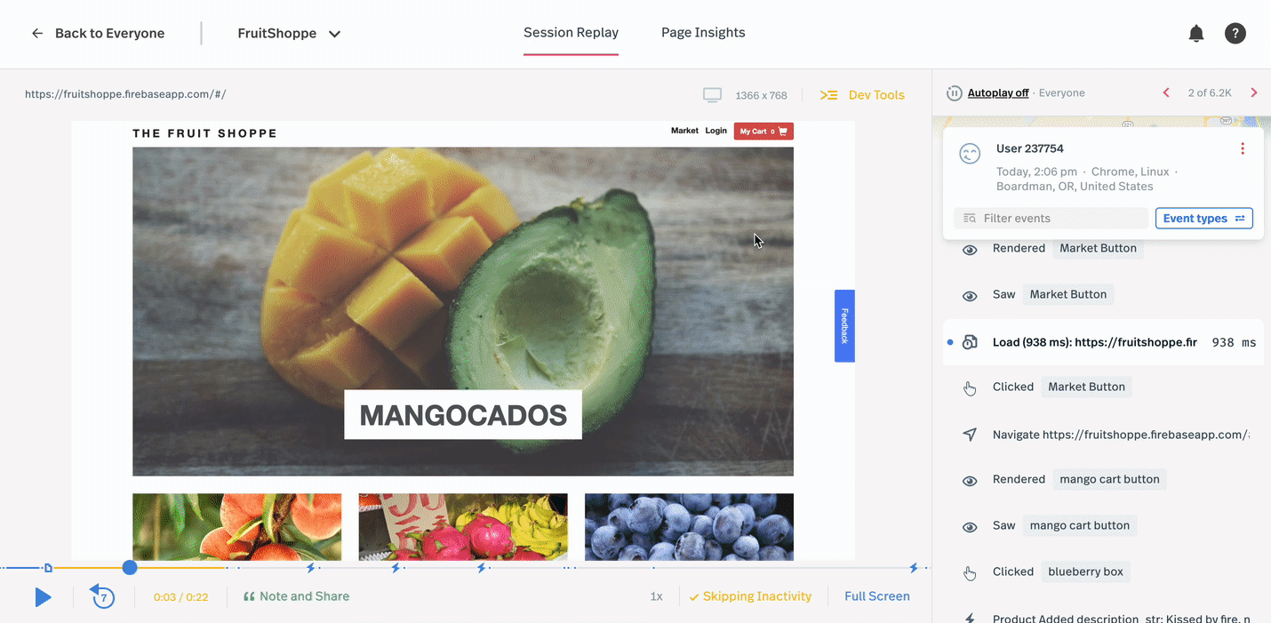Open the notifications bell
Viewport: 1271px width, 623px height.
click(x=1196, y=34)
